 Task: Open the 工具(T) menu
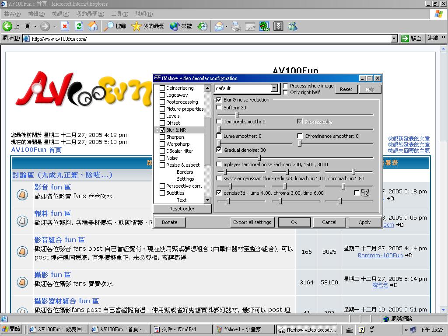point(119,14)
